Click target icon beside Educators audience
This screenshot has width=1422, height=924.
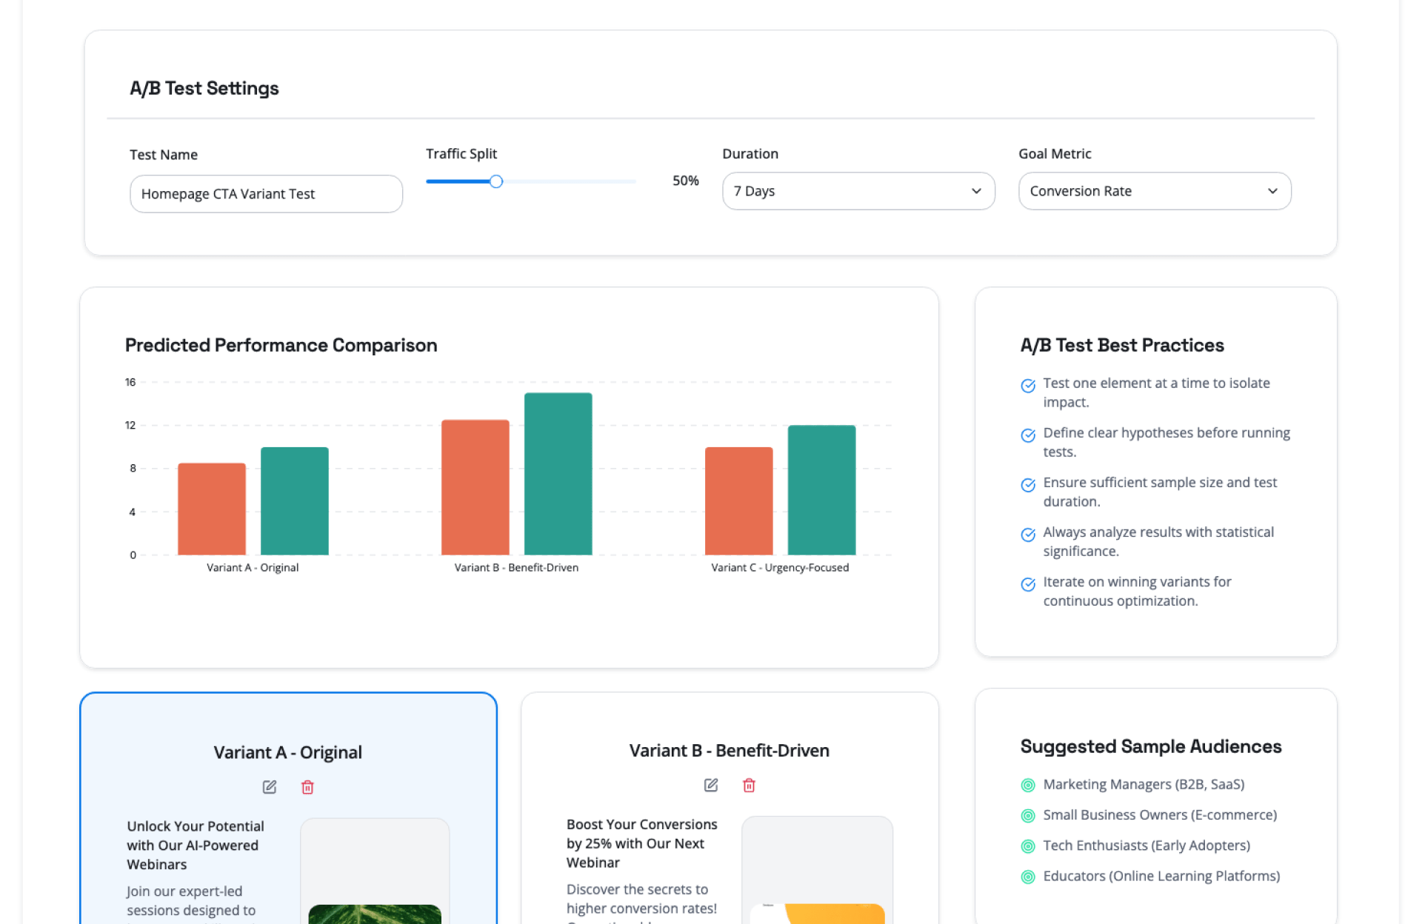1028,877
